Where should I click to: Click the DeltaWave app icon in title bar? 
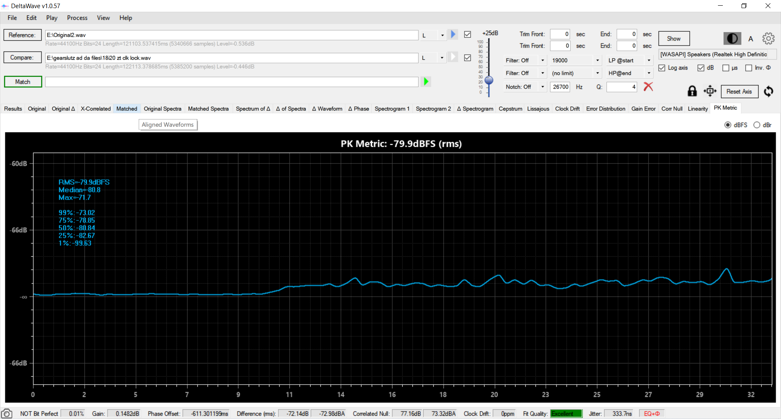tap(5, 6)
